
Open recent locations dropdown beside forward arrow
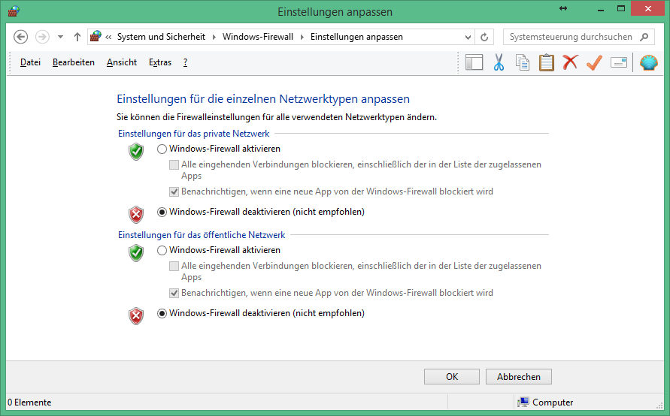coord(60,37)
